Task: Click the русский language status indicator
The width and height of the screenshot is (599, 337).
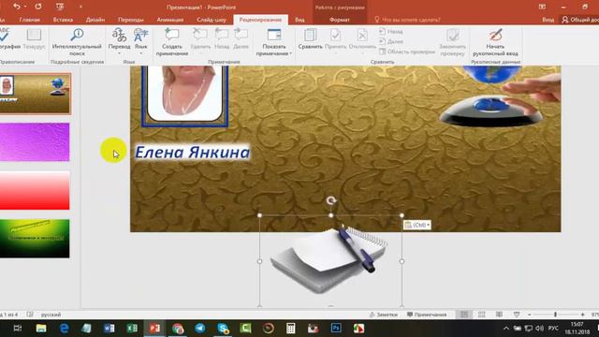Action: click(x=51, y=315)
